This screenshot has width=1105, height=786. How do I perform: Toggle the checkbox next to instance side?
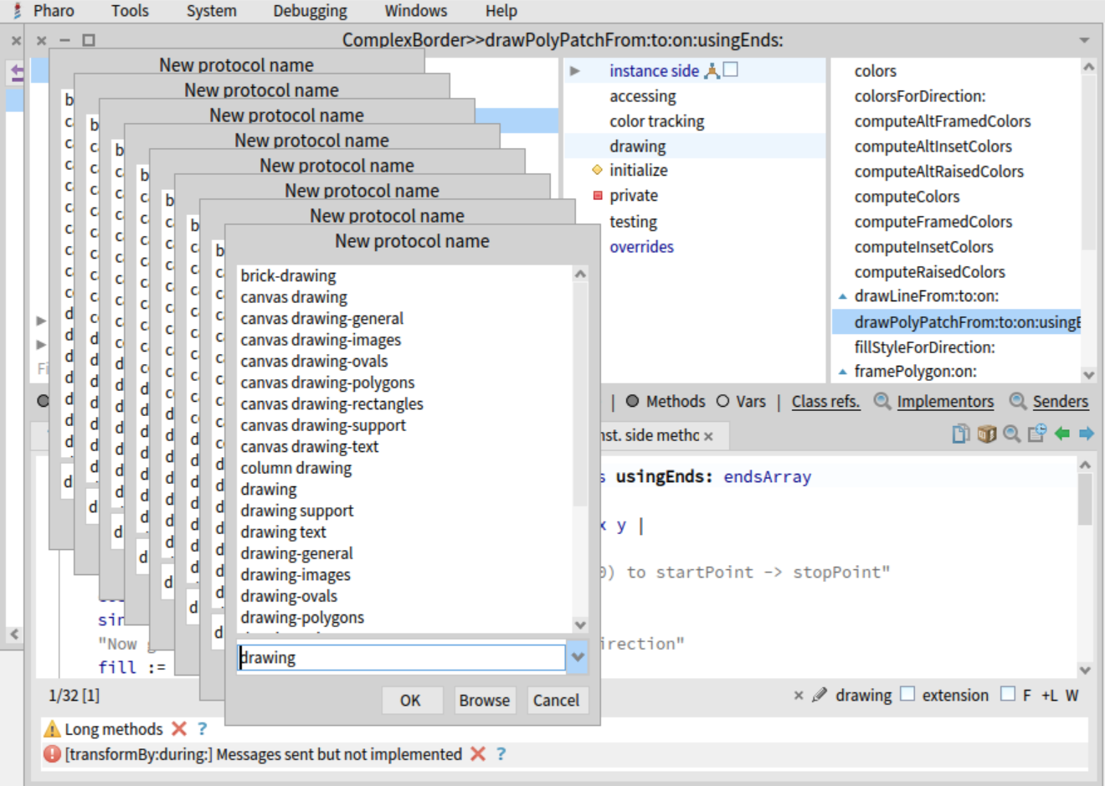click(731, 69)
